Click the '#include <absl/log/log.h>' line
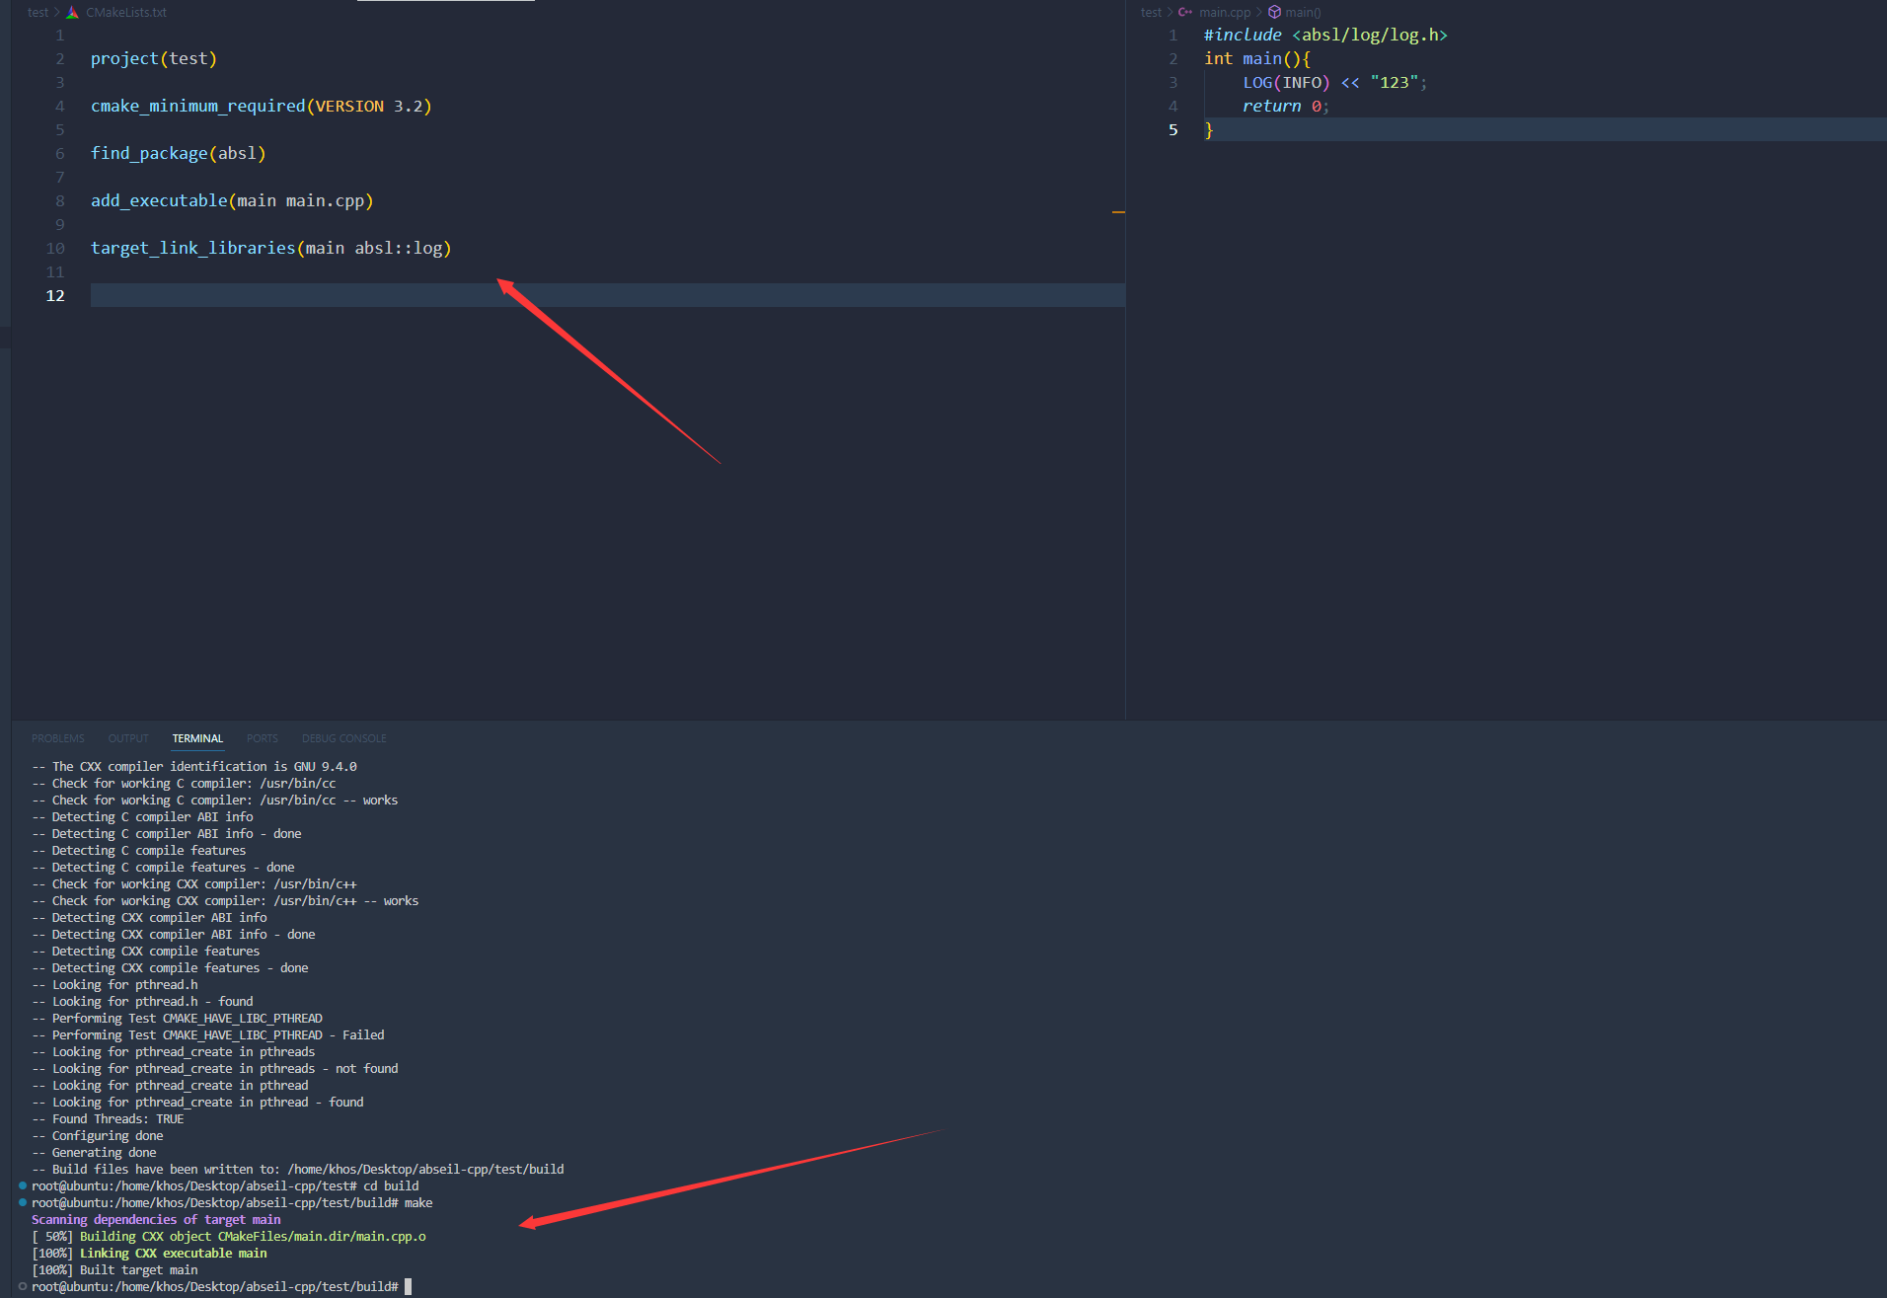This screenshot has height=1298, width=1887. [x=1325, y=35]
